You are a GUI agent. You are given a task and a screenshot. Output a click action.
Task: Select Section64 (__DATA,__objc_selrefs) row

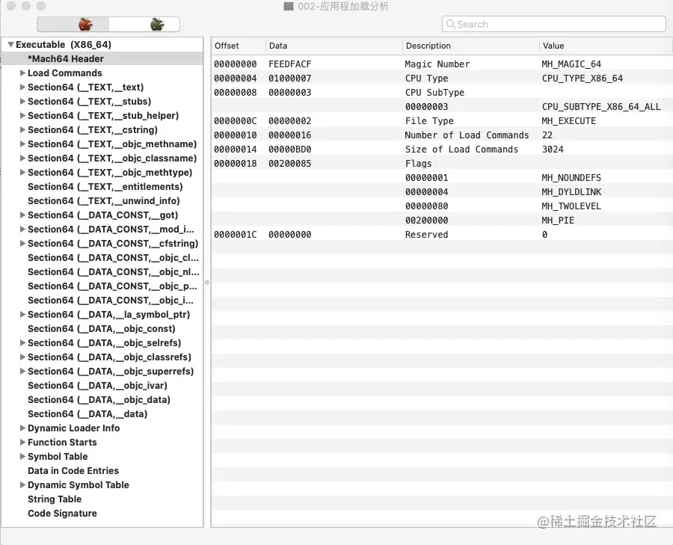102,343
